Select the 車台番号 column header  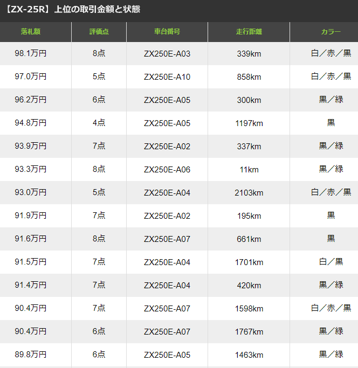tap(167, 32)
